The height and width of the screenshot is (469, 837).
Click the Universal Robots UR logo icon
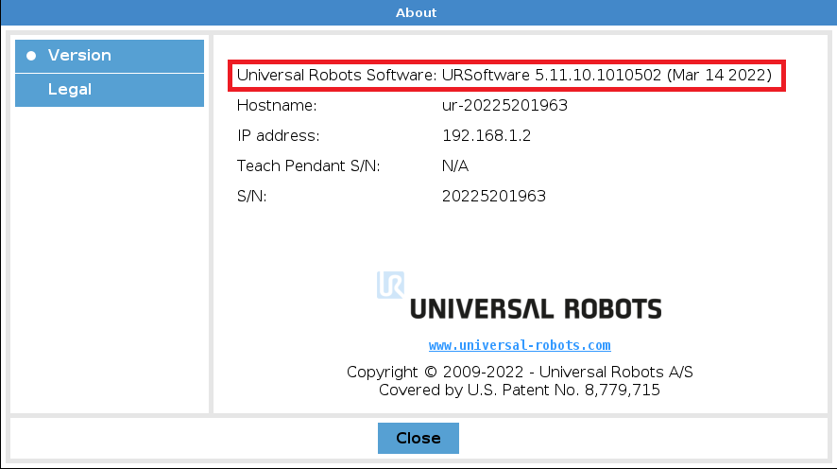(390, 285)
